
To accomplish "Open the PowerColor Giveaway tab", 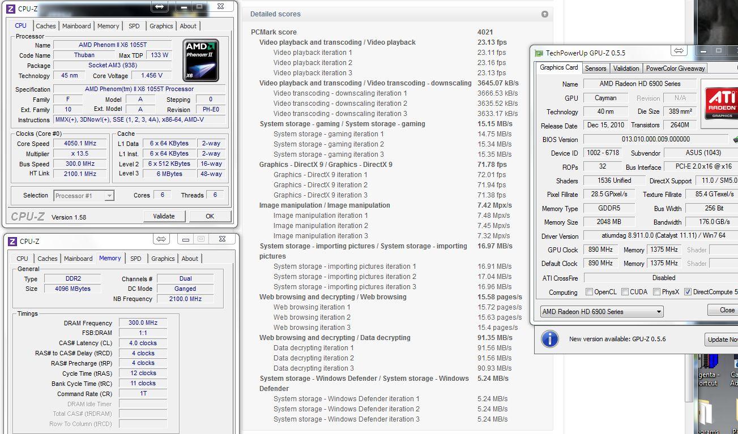I will pos(676,68).
